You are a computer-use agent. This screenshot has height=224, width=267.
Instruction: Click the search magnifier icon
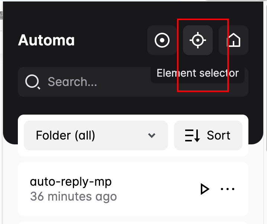click(x=33, y=82)
